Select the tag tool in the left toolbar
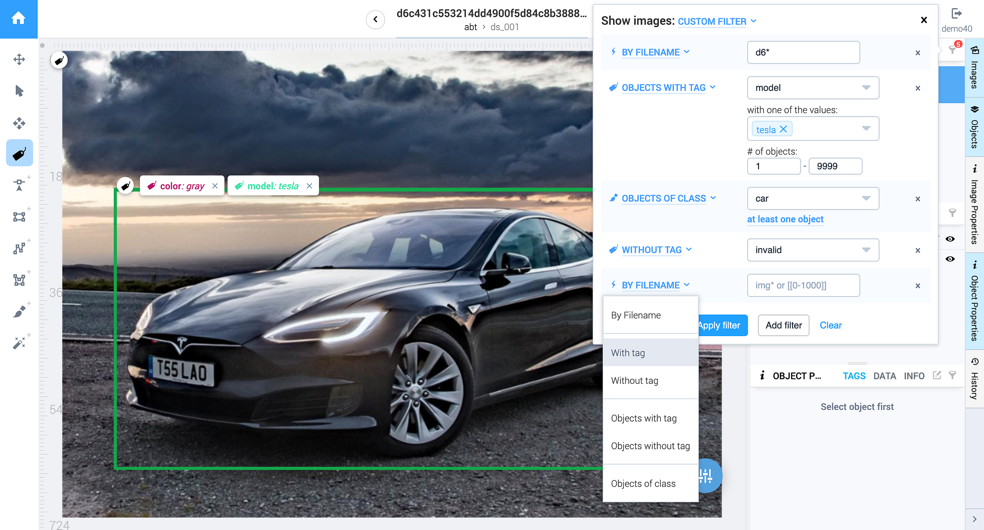The width and height of the screenshot is (984, 530). click(x=19, y=153)
